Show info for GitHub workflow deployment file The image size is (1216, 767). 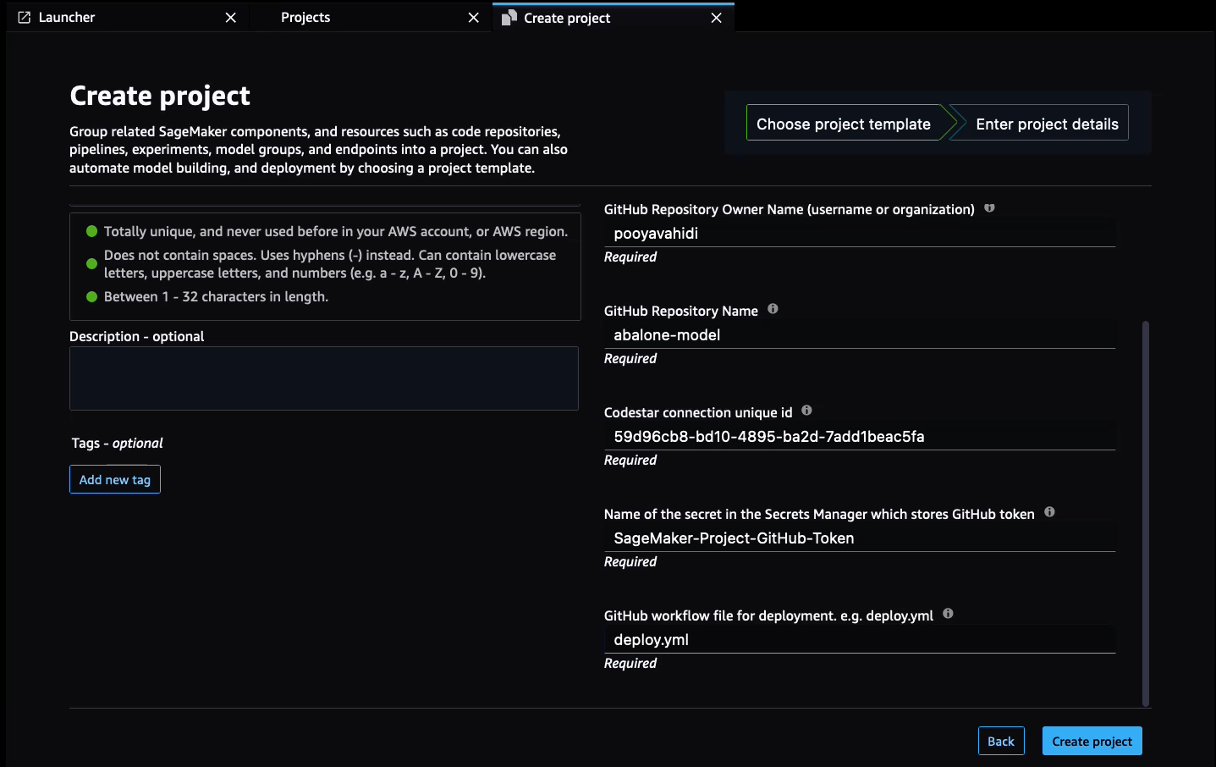(948, 614)
